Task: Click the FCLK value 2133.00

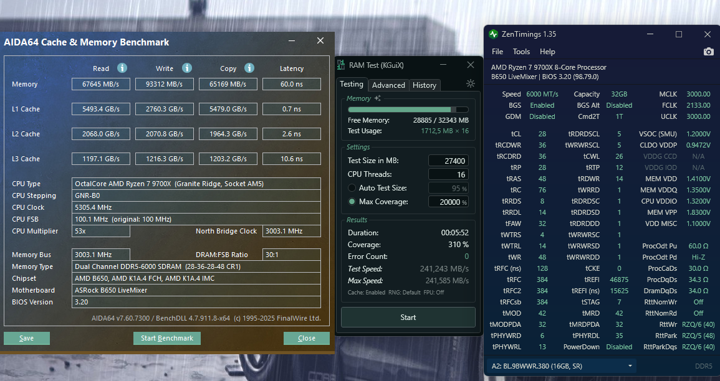Action: click(x=698, y=105)
